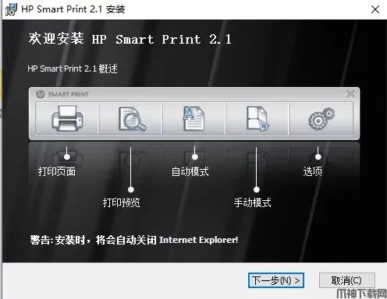The width and height of the screenshot is (387, 299).
Task: Click the installer icon in title bar
Action: pos(11,9)
